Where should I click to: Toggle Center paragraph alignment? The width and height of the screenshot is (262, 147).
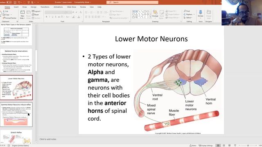click(x=89, y=17)
